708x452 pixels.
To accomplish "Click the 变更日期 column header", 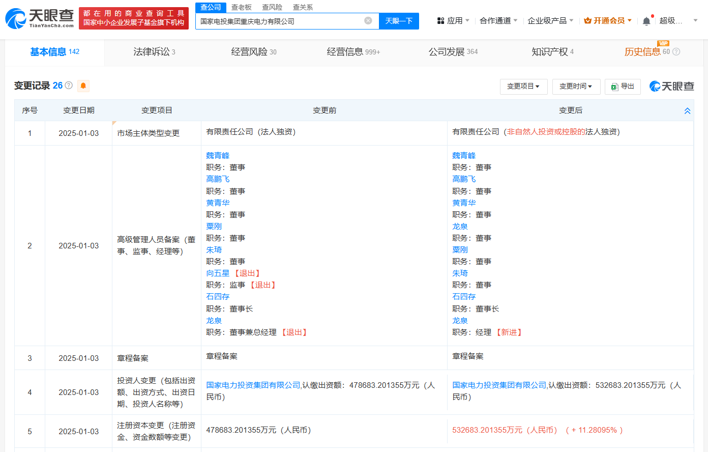I will tap(79, 110).
